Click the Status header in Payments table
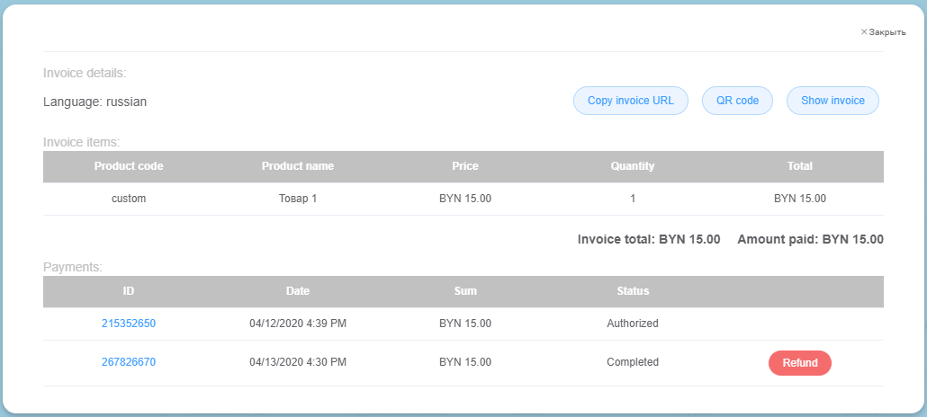 coord(633,291)
